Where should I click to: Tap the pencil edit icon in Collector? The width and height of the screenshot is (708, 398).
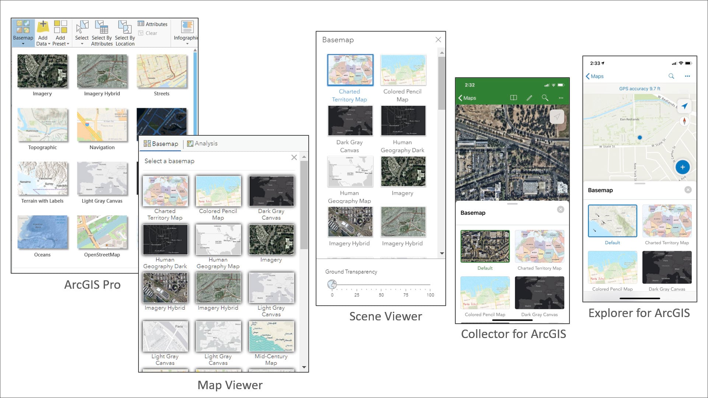(529, 98)
